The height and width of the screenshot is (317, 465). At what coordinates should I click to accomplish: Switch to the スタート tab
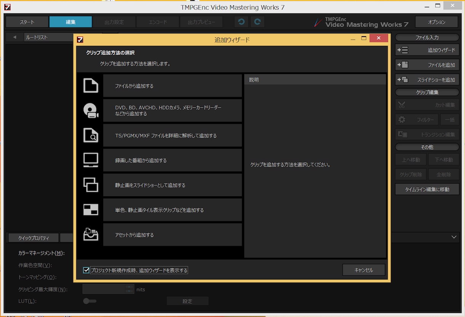coord(27,22)
